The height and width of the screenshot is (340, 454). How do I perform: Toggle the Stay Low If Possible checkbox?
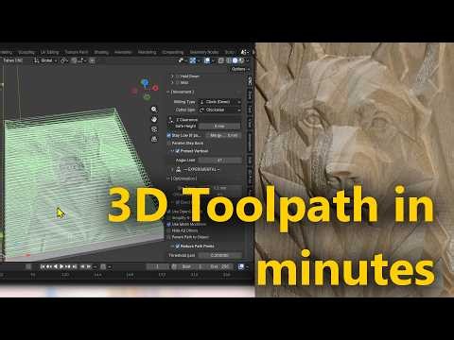tap(169, 135)
